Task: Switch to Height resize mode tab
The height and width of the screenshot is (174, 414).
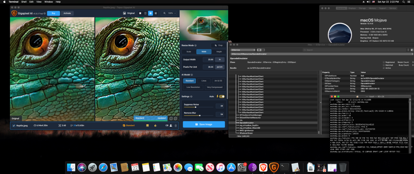Action: point(219,52)
